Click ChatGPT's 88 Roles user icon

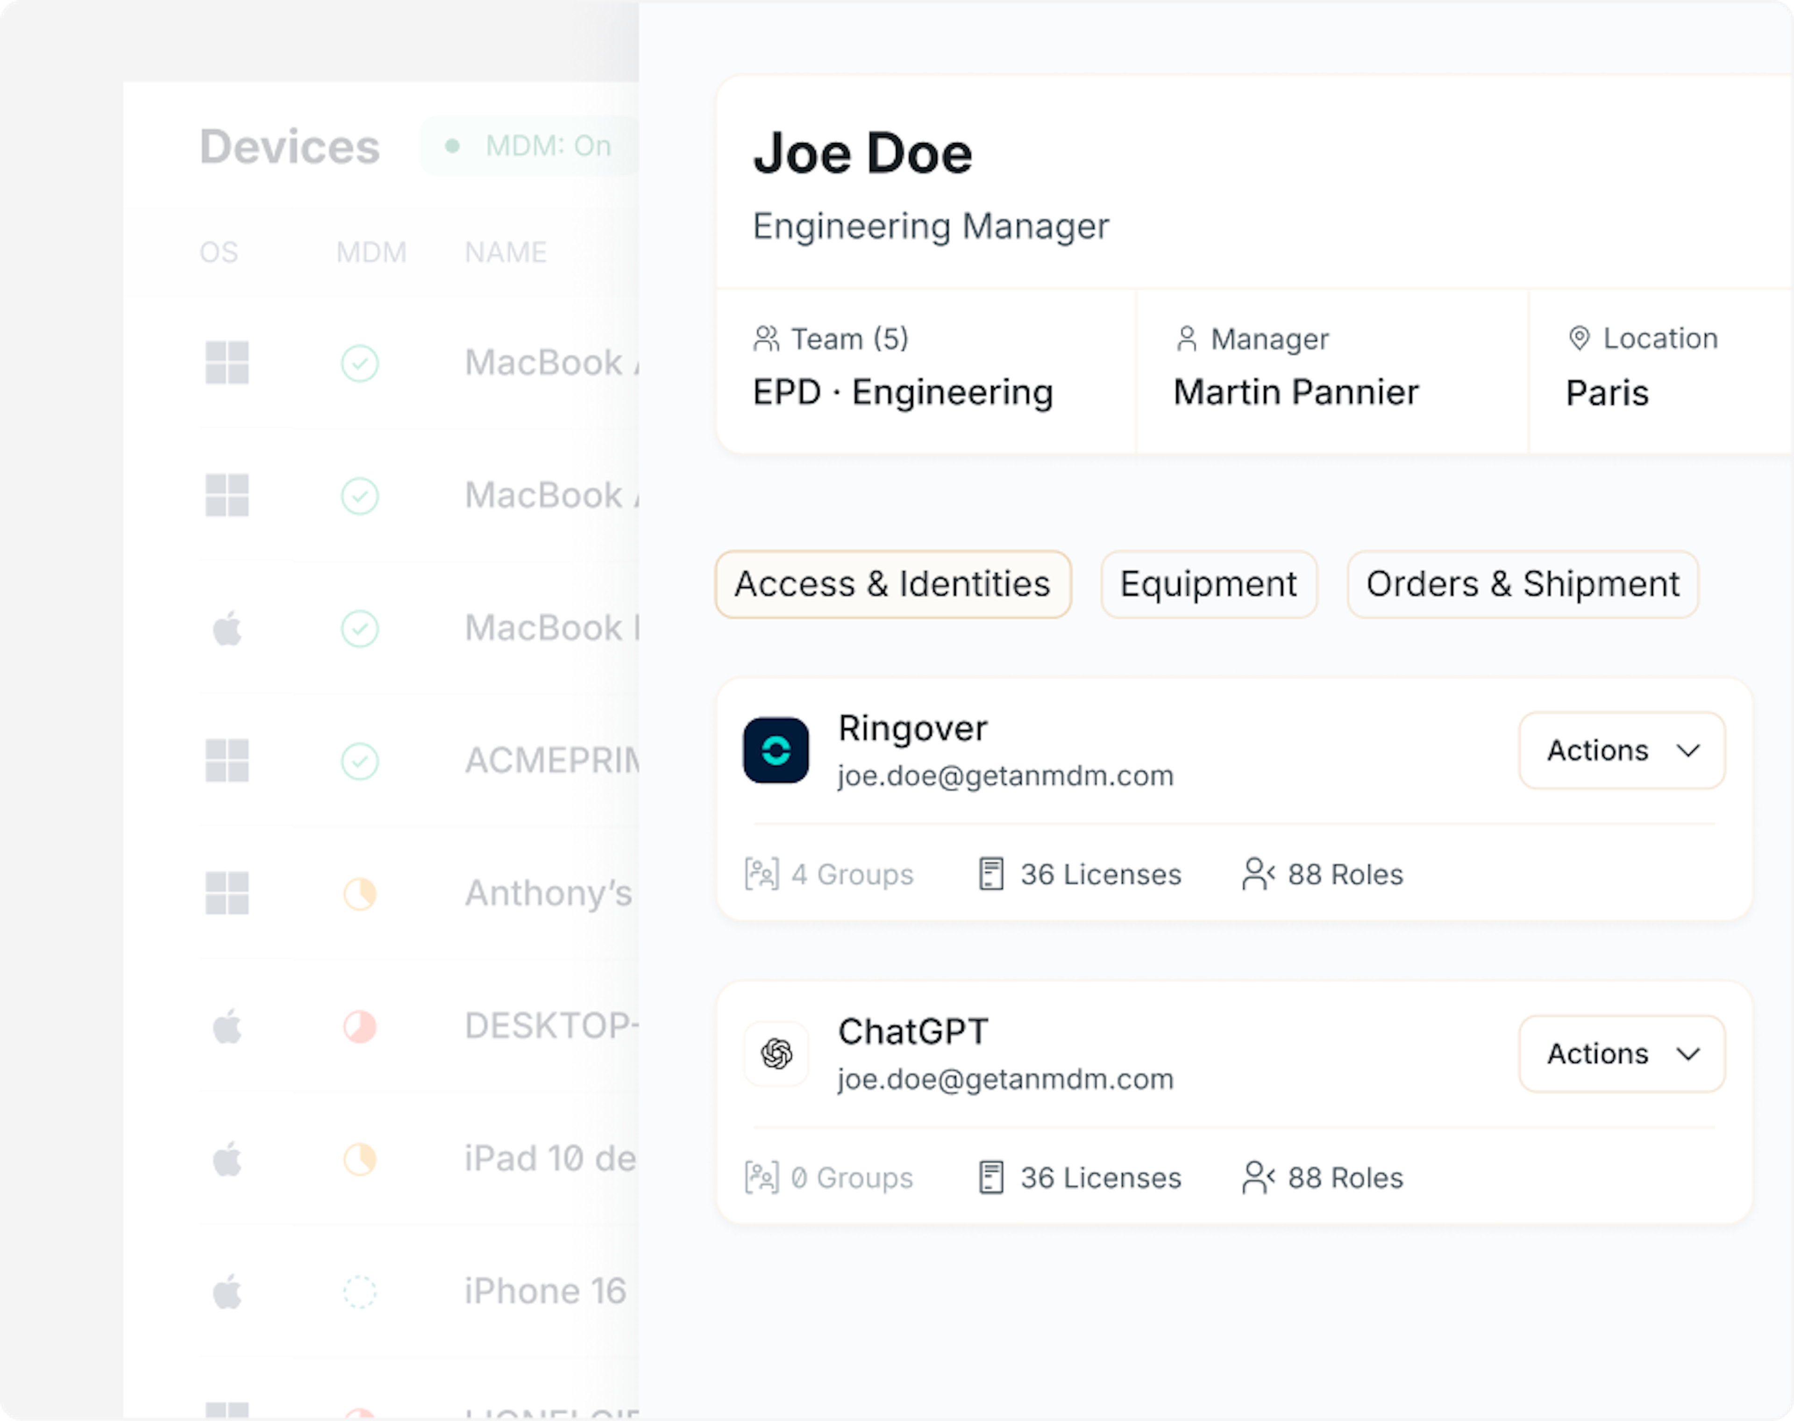point(1257,1178)
